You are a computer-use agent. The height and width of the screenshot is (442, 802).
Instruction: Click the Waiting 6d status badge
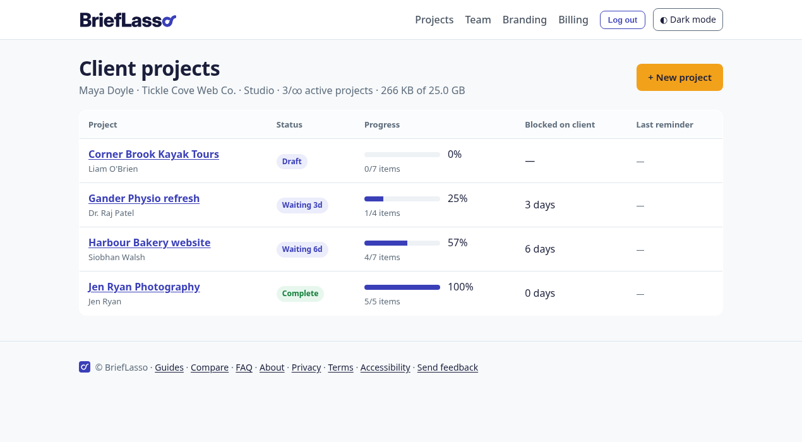[302, 249]
